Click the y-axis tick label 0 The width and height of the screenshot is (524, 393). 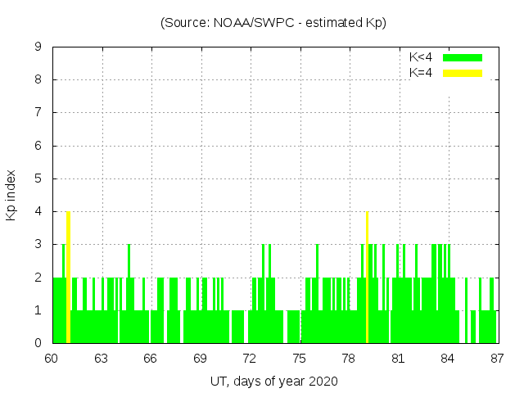point(38,343)
